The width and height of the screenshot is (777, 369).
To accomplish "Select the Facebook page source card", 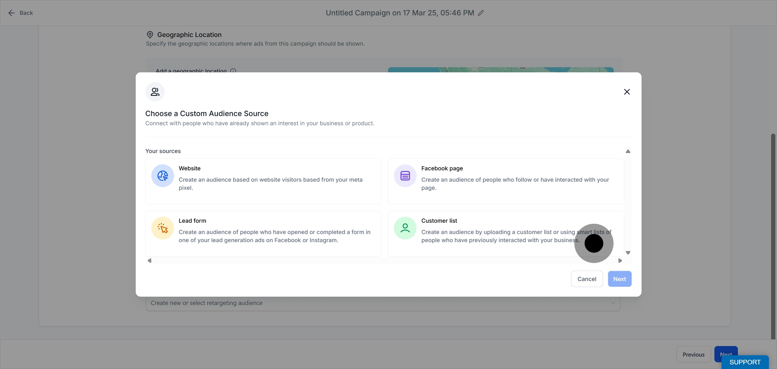I will (506, 181).
